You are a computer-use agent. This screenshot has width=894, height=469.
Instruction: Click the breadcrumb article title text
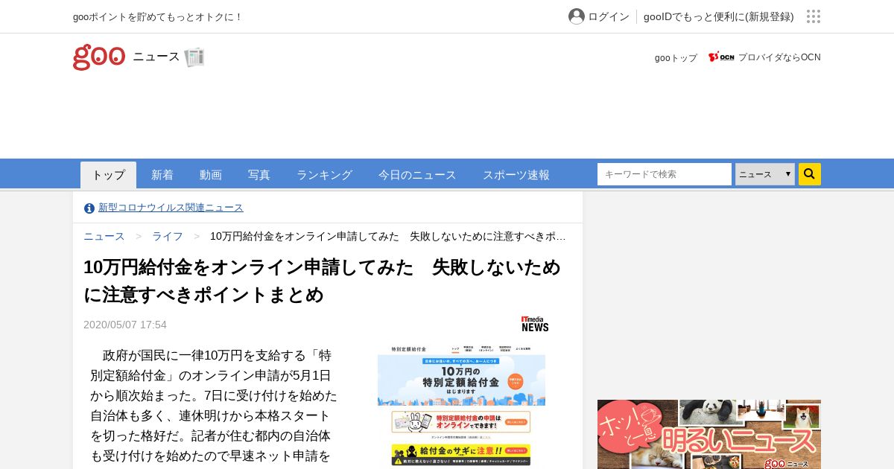point(388,236)
